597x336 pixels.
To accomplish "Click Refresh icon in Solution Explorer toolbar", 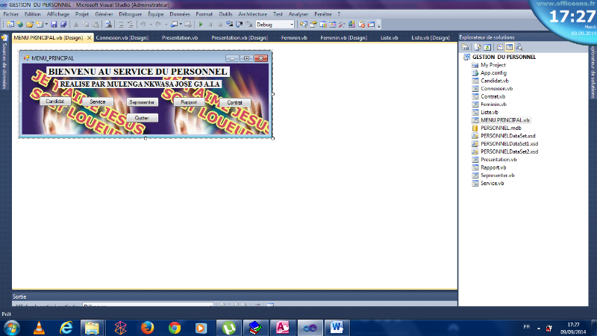I will [x=487, y=47].
